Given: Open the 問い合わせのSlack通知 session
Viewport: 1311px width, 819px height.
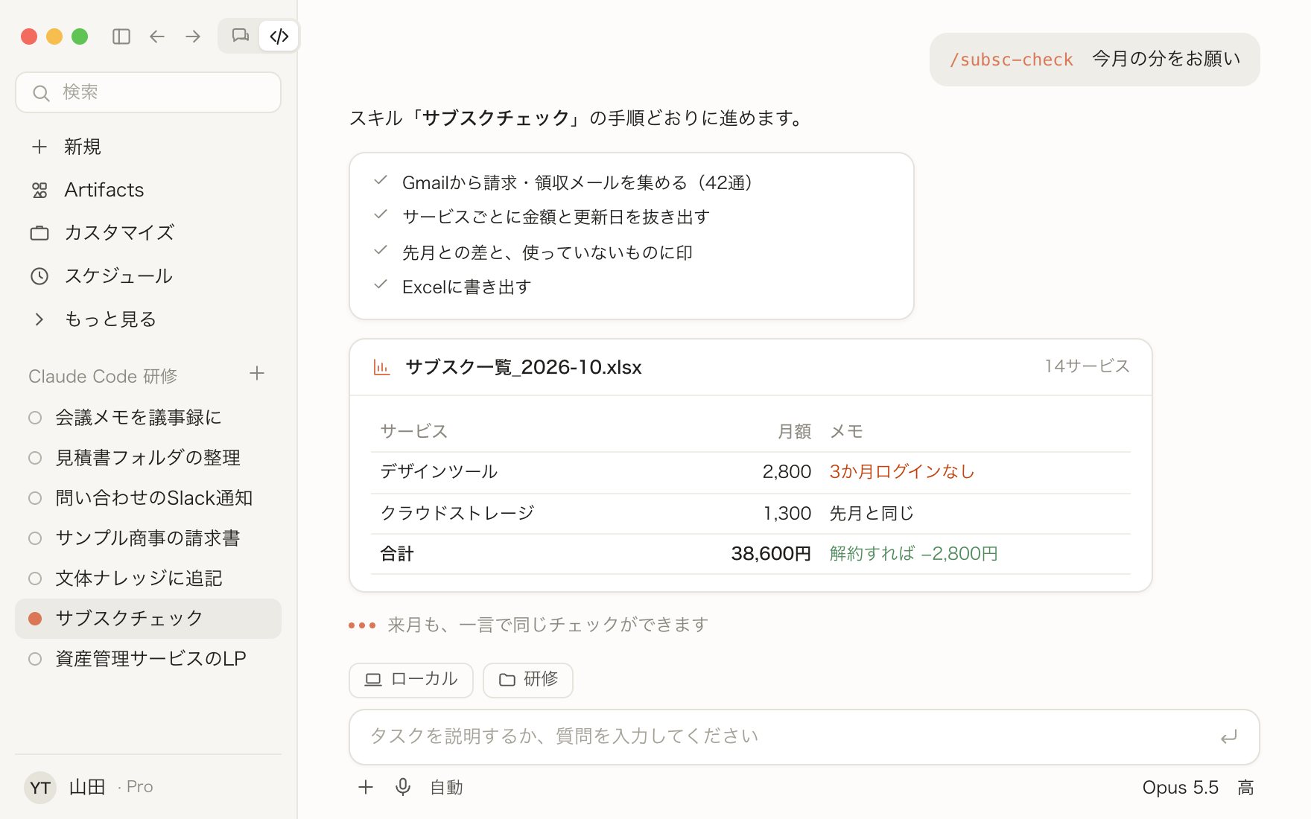Looking at the screenshot, I should coord(148,498).
